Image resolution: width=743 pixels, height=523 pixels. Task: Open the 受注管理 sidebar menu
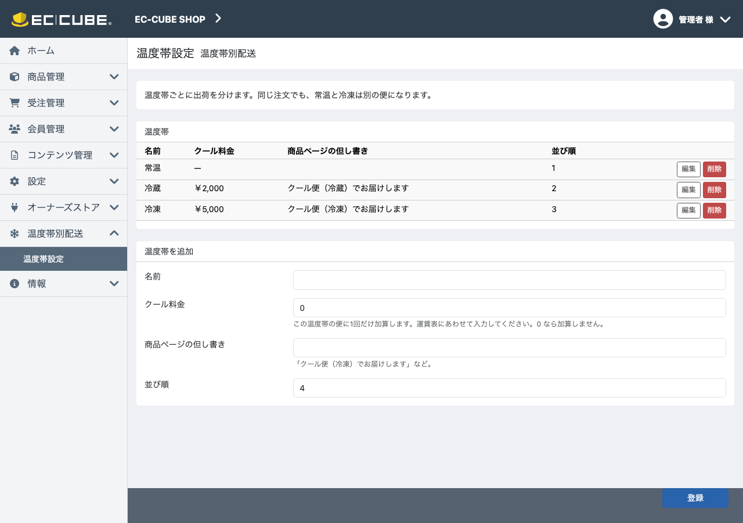point(63,103)
